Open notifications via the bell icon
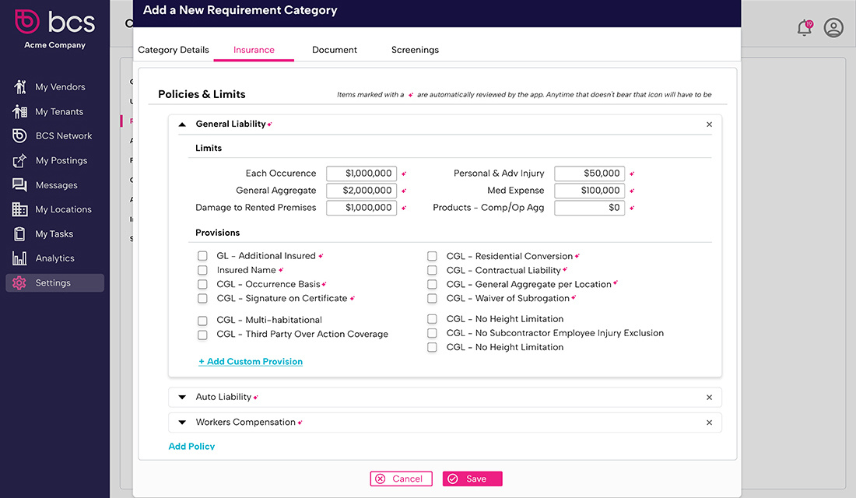 804,27
